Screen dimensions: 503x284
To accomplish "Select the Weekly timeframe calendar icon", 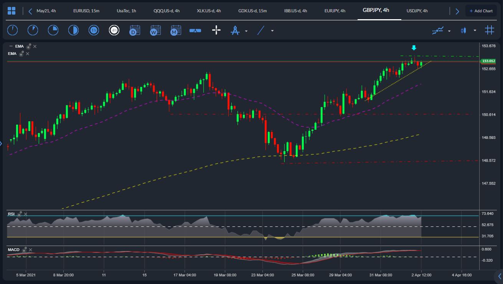I will tap(155, 30).
